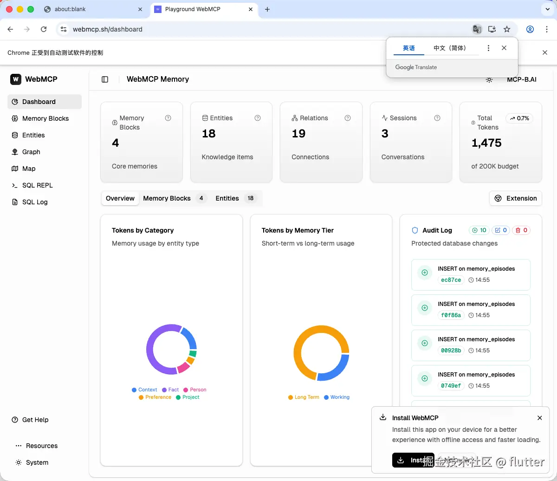Switch to the Entities tab

point(227,198)
